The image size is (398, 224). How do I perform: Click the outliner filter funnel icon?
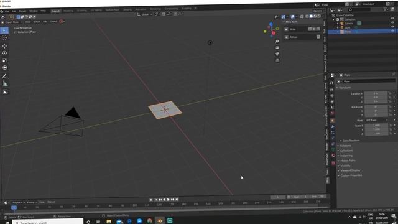(x=386, y=9)
